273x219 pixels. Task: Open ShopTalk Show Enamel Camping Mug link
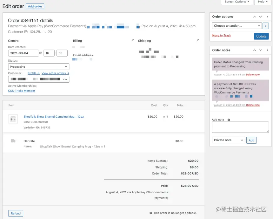tap(54, 117)
